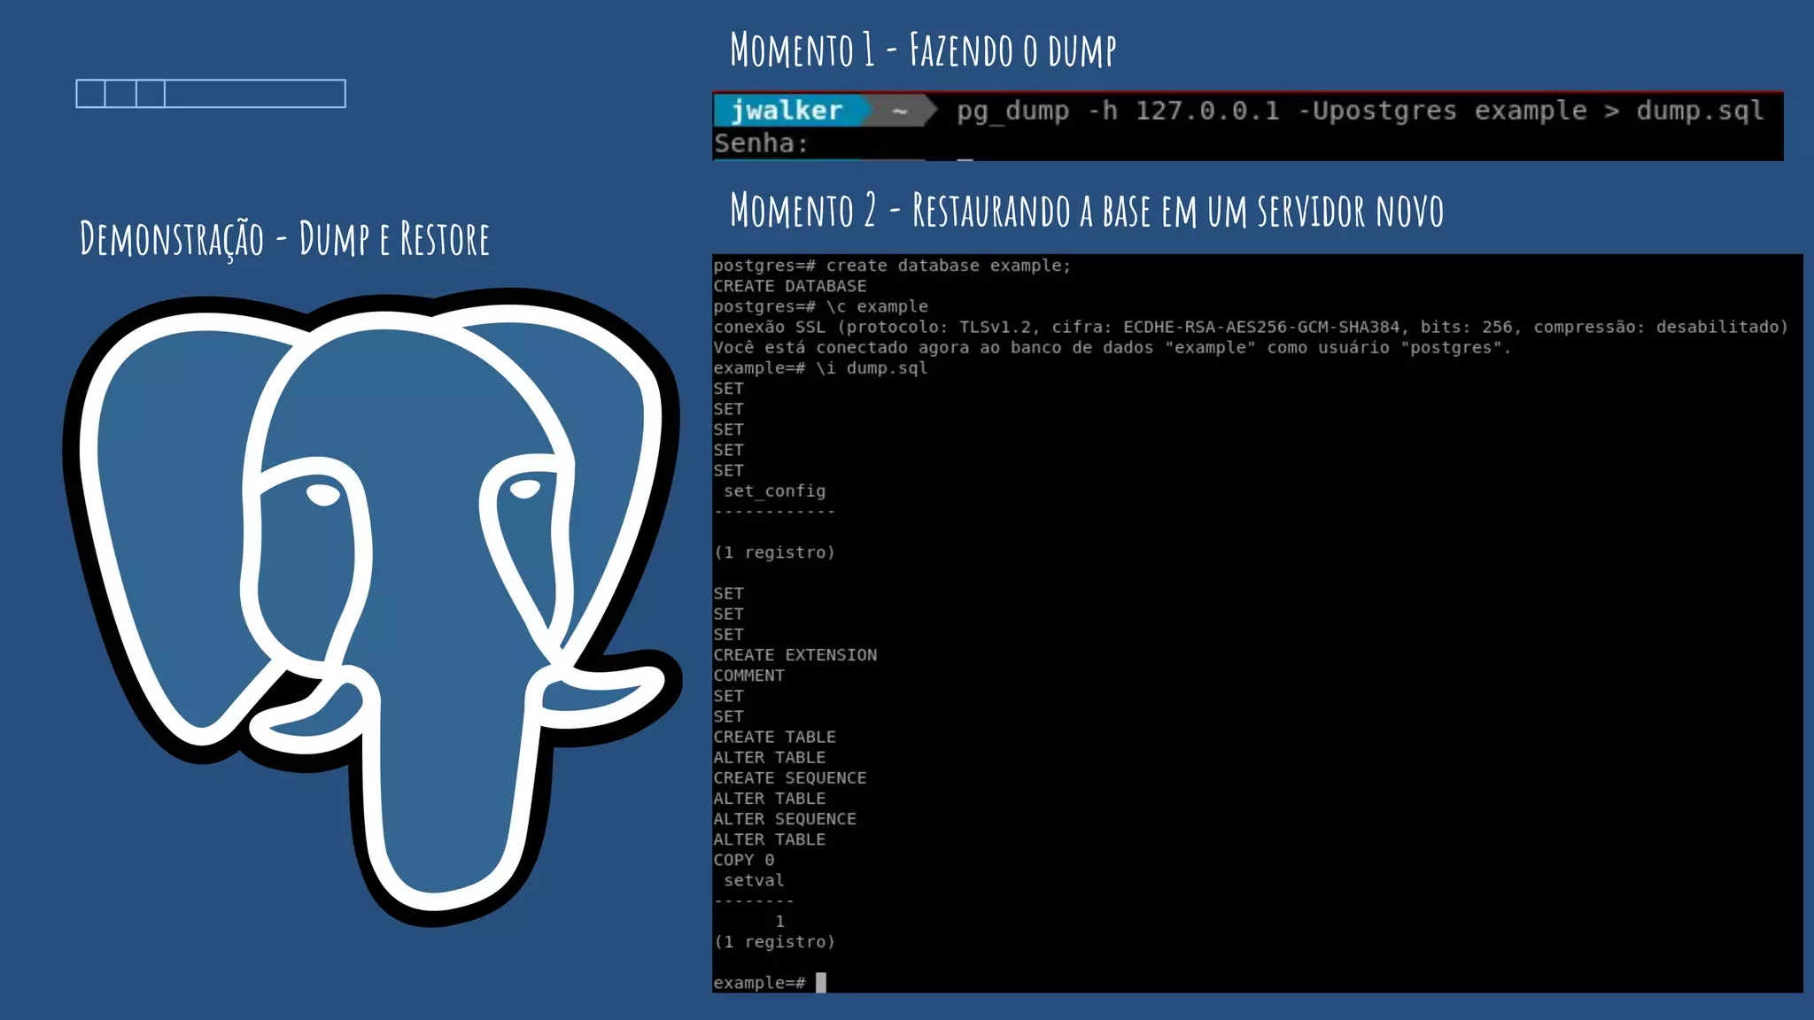Viewport: 1814px width, 1020px height.
Task: Click the final 'example=#' prompt cursor
Action: coord(821,983)
